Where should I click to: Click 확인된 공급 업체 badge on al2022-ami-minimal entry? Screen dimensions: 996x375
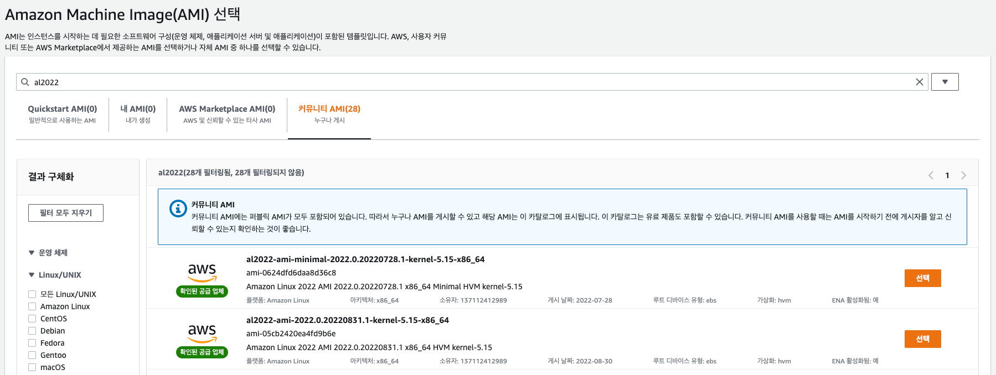point(202,291)
